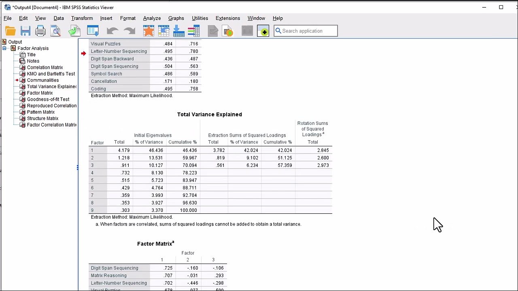Click eigenvalue 4.179 for factor 1
The width and height of the screenshot is (518, 291).
tap(124, 150)
